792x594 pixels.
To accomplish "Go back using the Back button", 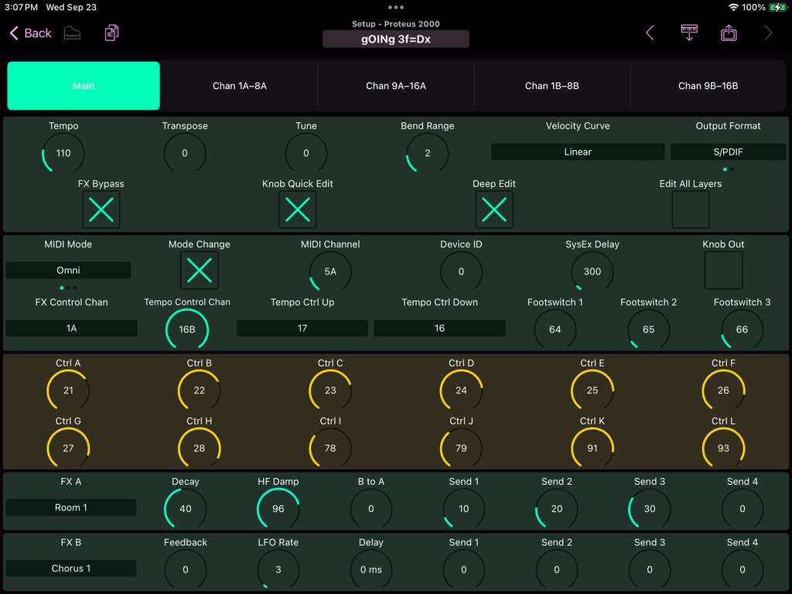I will [x=30, y=33].
